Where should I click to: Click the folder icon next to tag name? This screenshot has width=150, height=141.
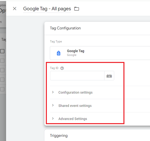[77, 9]
